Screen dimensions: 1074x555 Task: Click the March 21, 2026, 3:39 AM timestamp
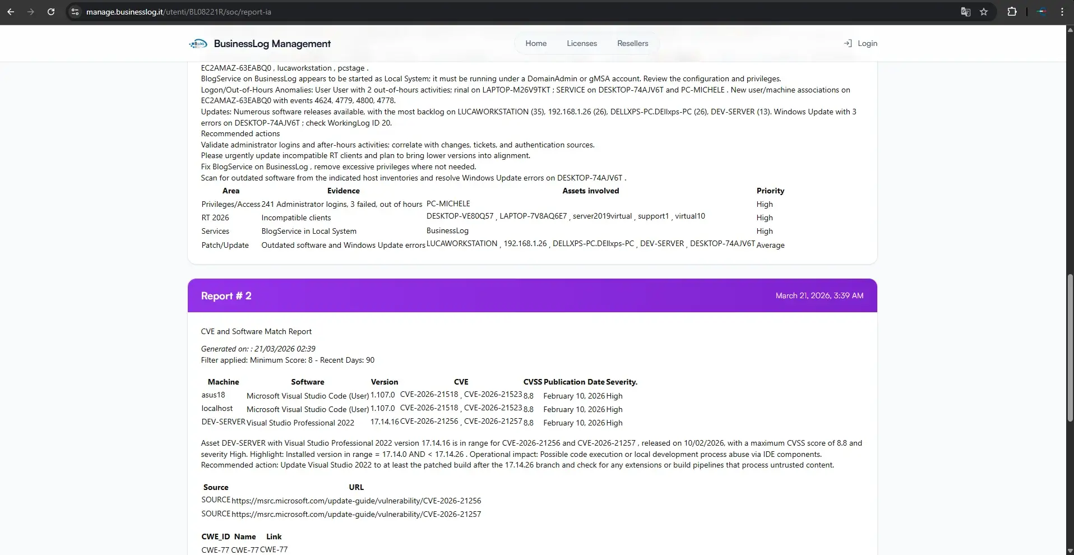click(820, 295)
